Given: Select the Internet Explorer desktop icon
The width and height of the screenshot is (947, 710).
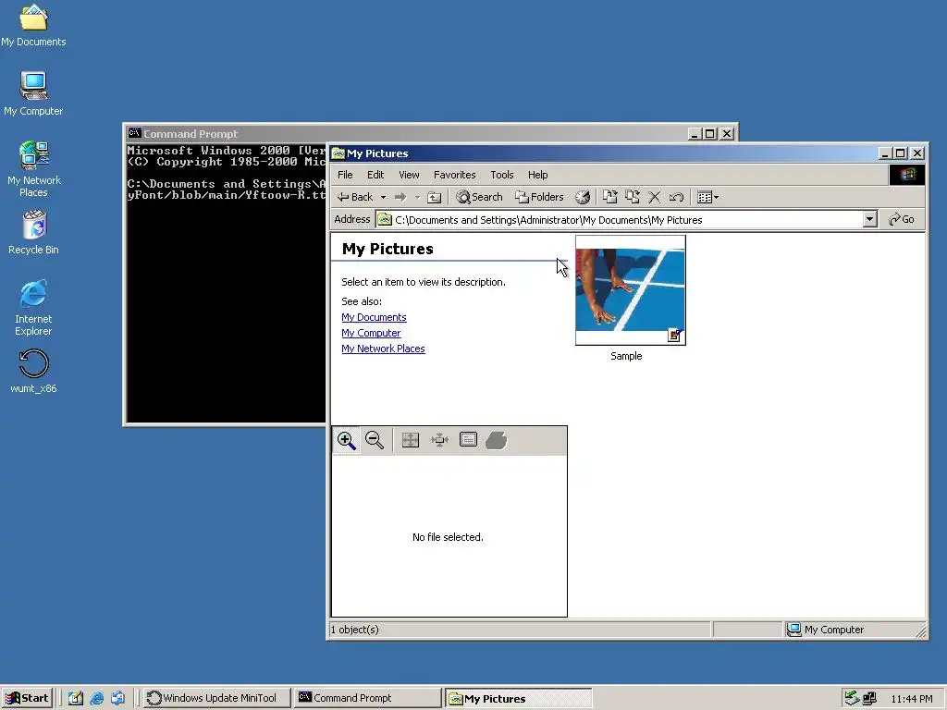Looking at the screenshot, I should [33, 308].
